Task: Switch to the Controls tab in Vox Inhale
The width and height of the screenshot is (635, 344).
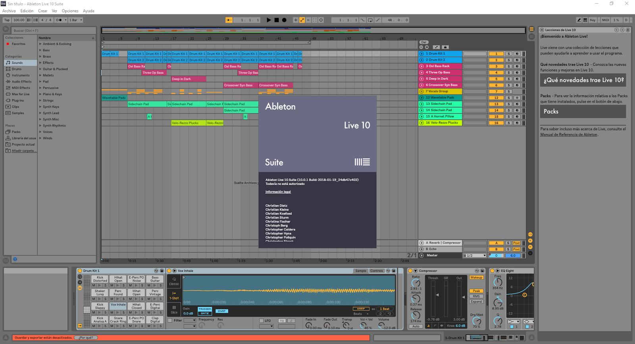Action: [377, 271]
